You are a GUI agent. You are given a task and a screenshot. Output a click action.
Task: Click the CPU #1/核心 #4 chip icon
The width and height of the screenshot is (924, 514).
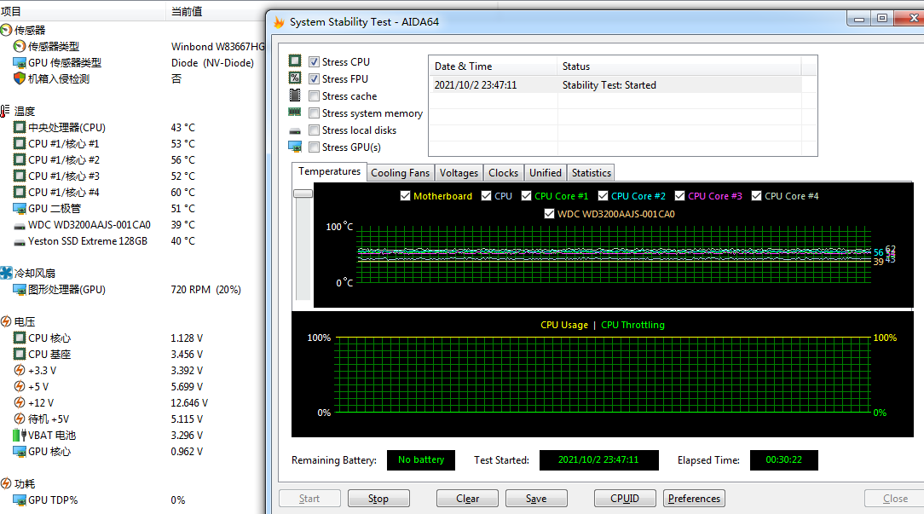pyautogui.click(x=20, y=192)
